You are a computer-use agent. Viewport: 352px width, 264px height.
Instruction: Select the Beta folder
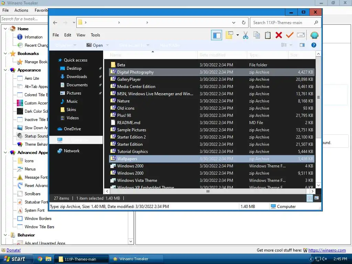click(x=212, y=65)
